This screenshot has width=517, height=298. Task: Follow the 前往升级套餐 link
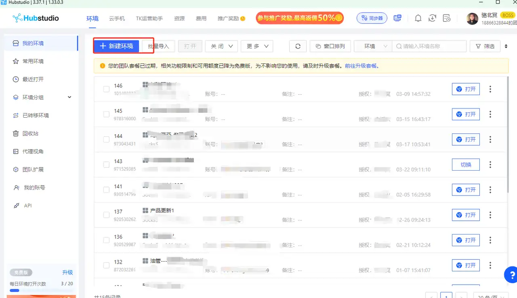click(361, 66)
